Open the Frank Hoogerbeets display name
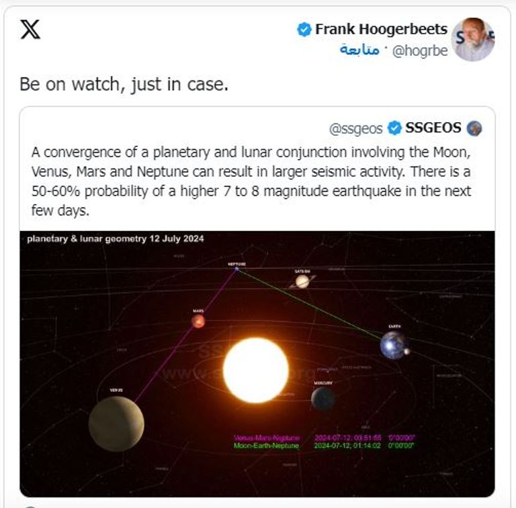 pyautogui.click(x=381, y=30)
